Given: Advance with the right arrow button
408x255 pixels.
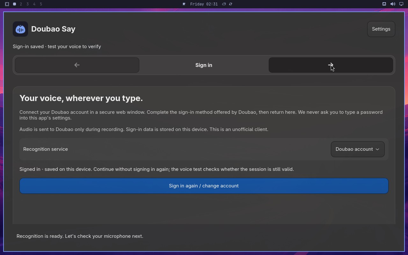Looking at the screenshot, I should tap(331, 65).
